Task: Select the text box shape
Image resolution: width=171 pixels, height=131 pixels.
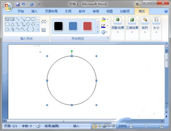Action: click(x=7, y=19)
